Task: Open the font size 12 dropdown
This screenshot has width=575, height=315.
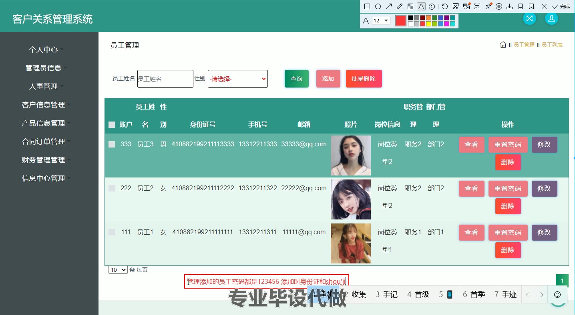Action: pos(381,21)
